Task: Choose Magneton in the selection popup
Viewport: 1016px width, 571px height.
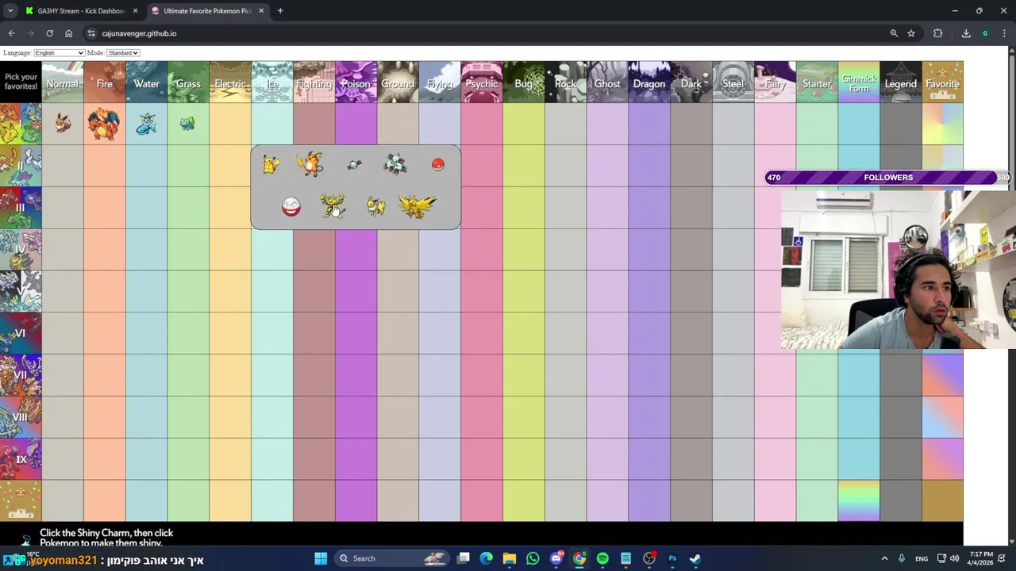Action: tap(395, 163)
